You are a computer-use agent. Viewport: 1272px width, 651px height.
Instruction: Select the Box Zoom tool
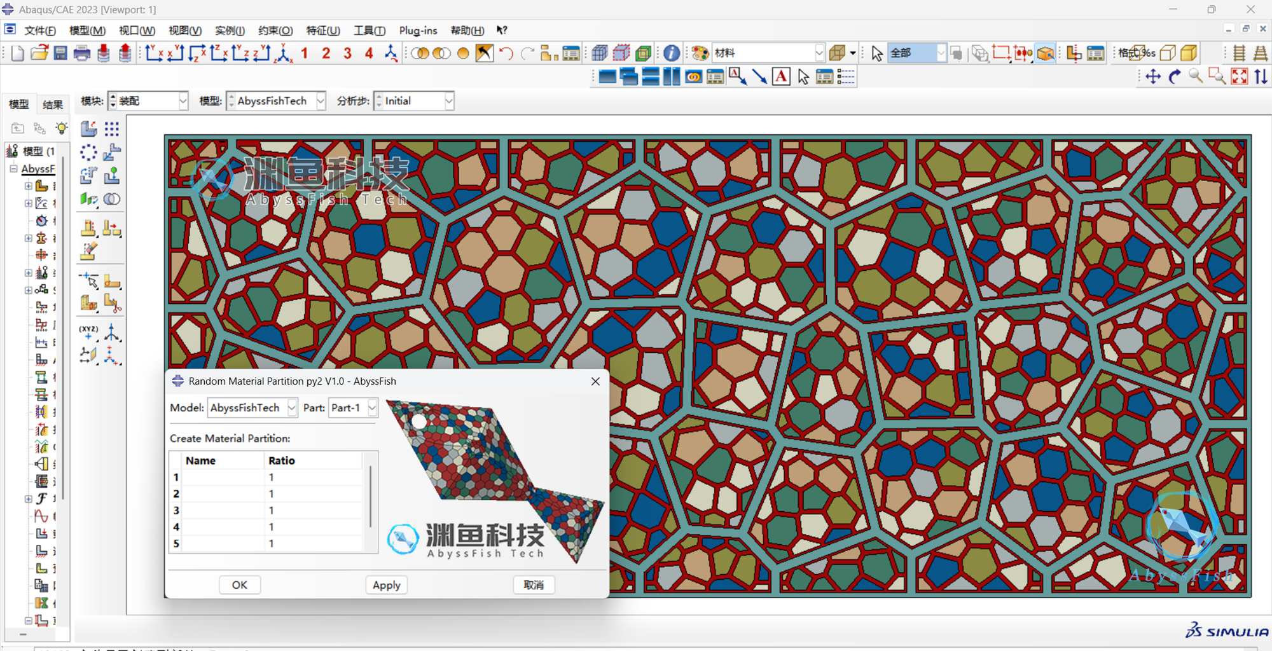click(1217, 77)
